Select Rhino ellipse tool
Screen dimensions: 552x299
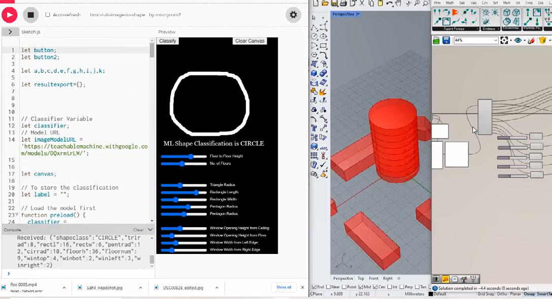pyautogui.click(x=323, y=36)
